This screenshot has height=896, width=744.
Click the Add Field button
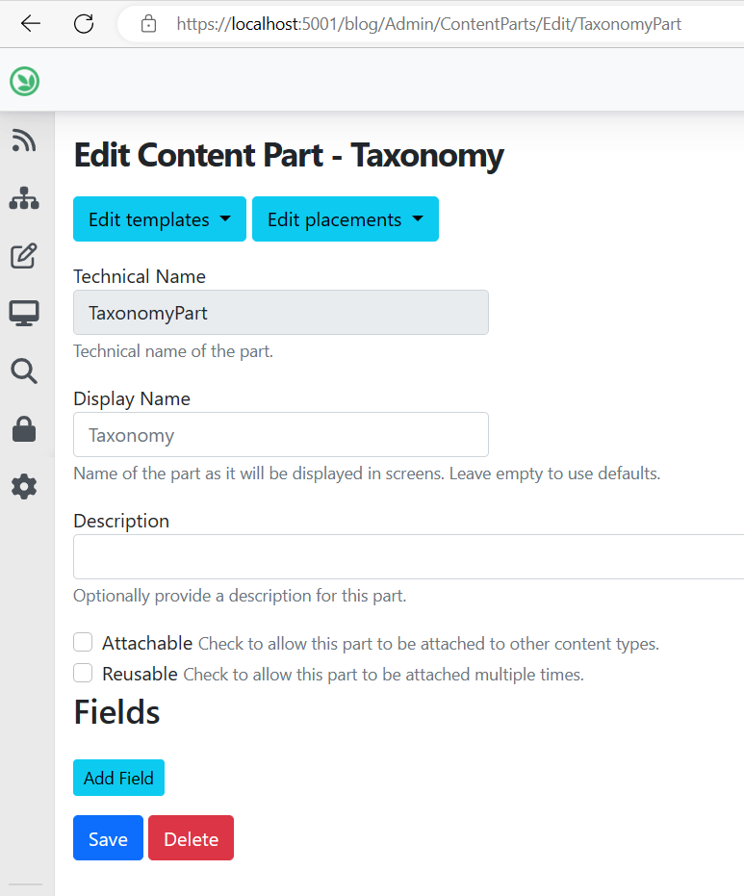[118, 778]
